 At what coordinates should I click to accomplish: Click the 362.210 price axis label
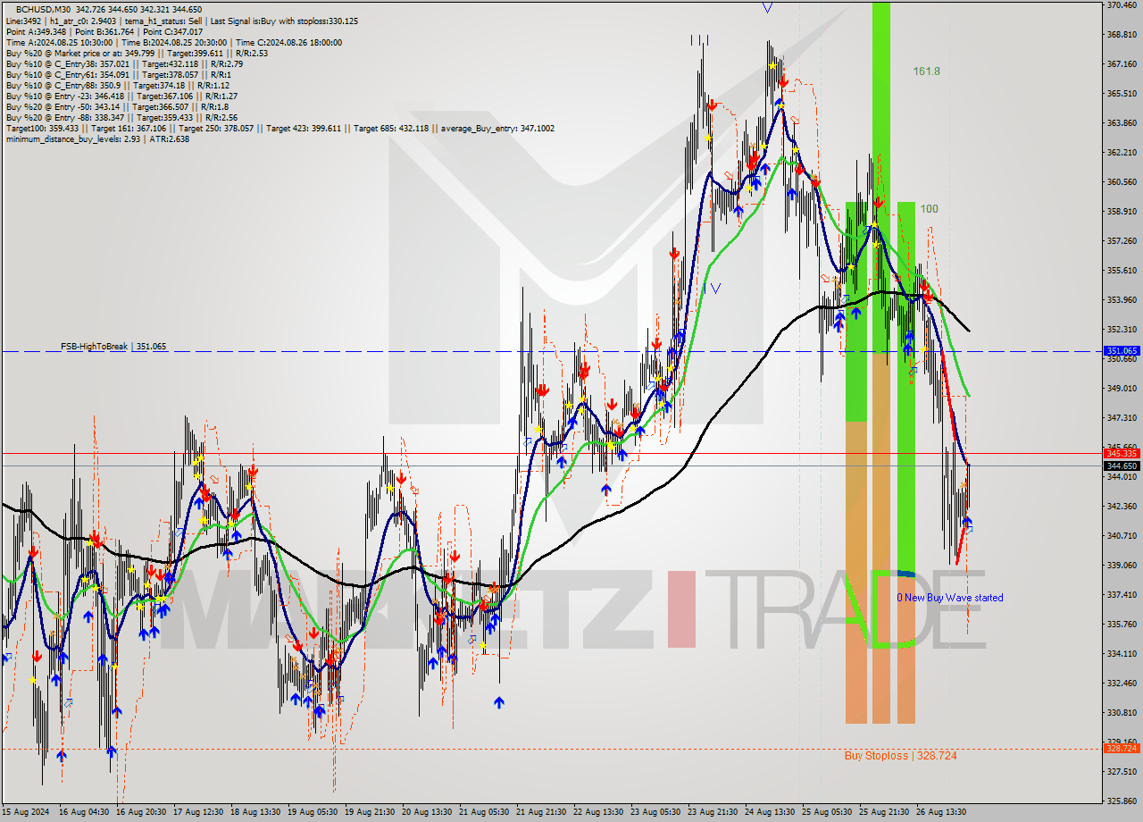pyautogui.click(x=1122, y=153)
